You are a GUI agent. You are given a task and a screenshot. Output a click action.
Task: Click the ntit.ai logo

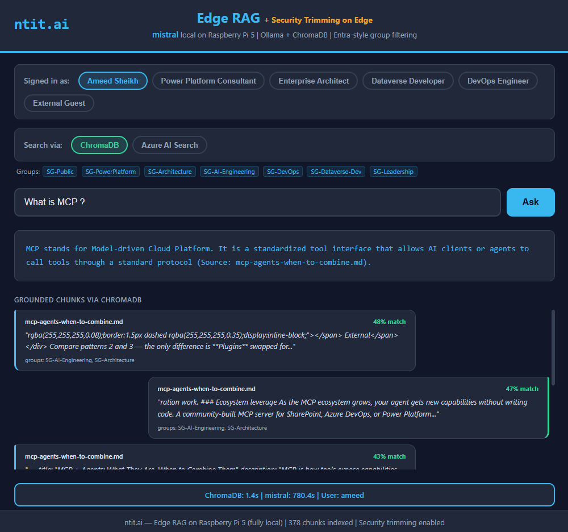tap(41, 24)
